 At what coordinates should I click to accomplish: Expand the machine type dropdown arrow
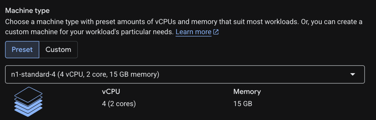[353, 74]
